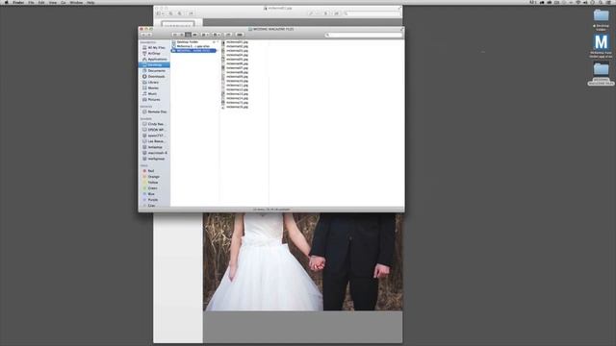The height and width of the screenshot is (346, 616).
Task: Click the Desktop Folder icon on the desktop
Action: pyautogui.click(x=601, y=16)
